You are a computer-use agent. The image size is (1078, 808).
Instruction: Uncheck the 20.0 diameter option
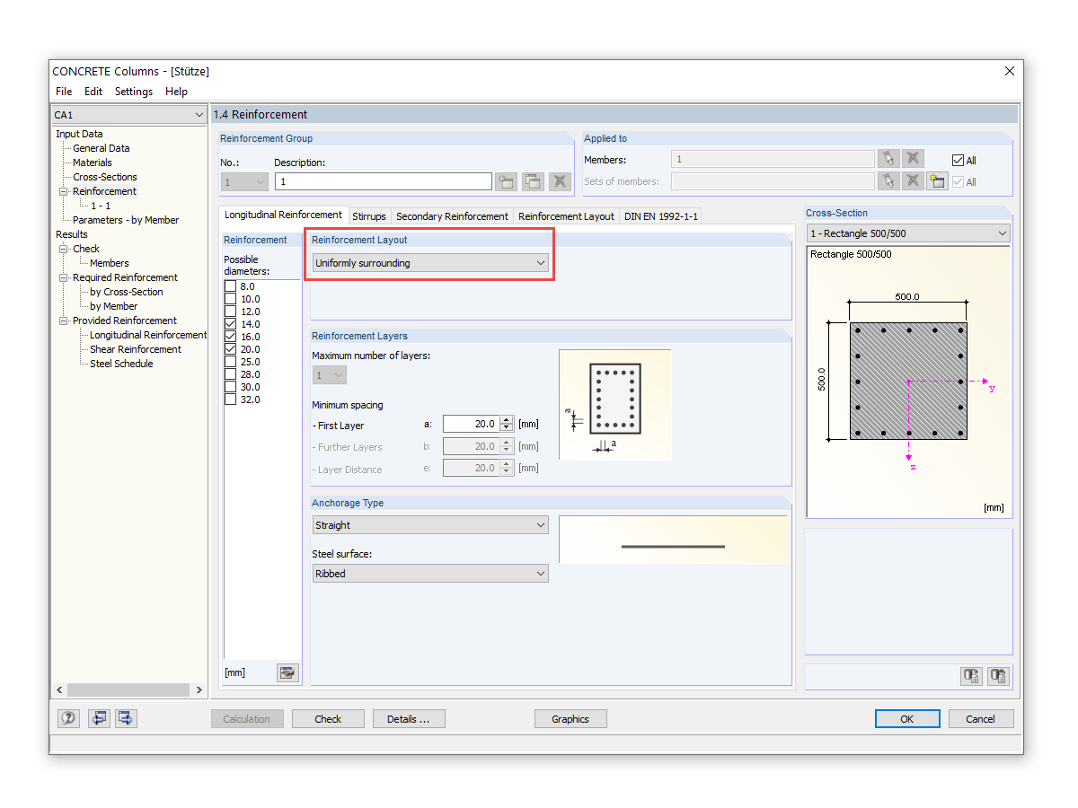[x=230, y=348]
